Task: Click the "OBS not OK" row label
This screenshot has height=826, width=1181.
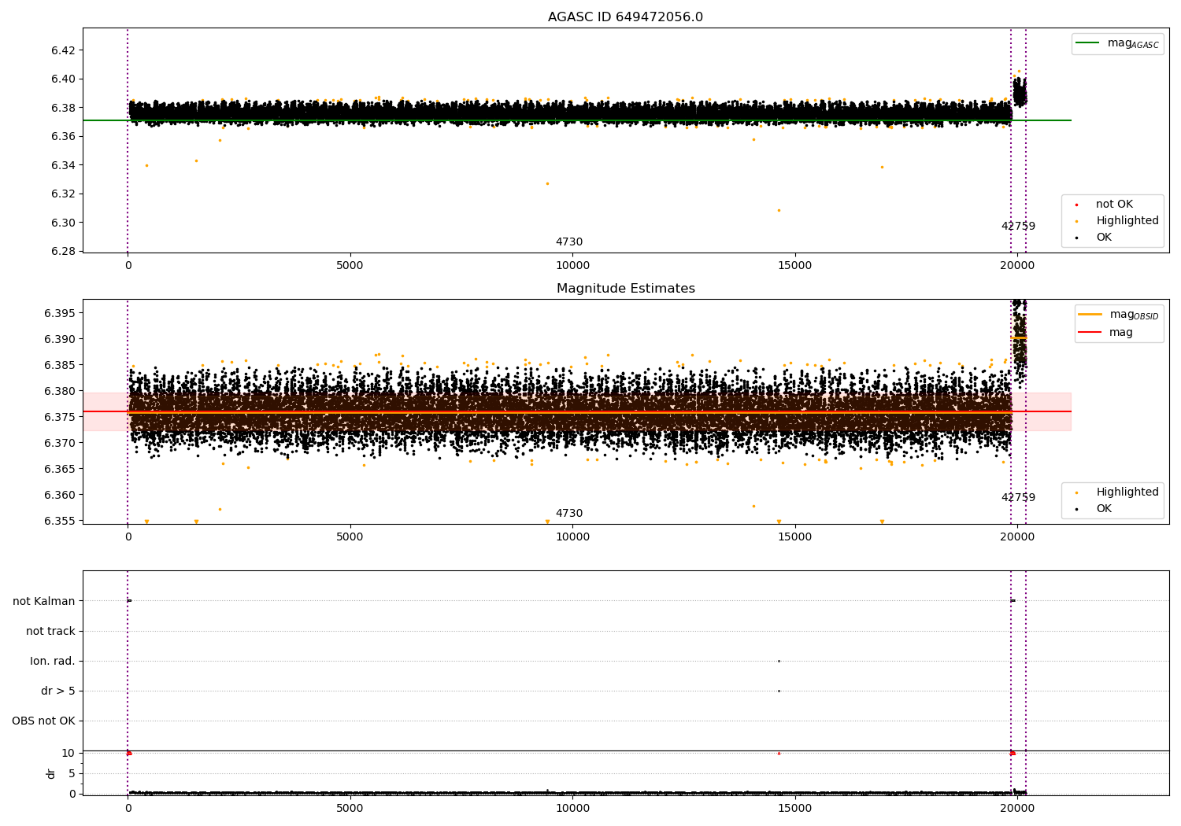Action: pyautogui.click(x=43, y=721)
